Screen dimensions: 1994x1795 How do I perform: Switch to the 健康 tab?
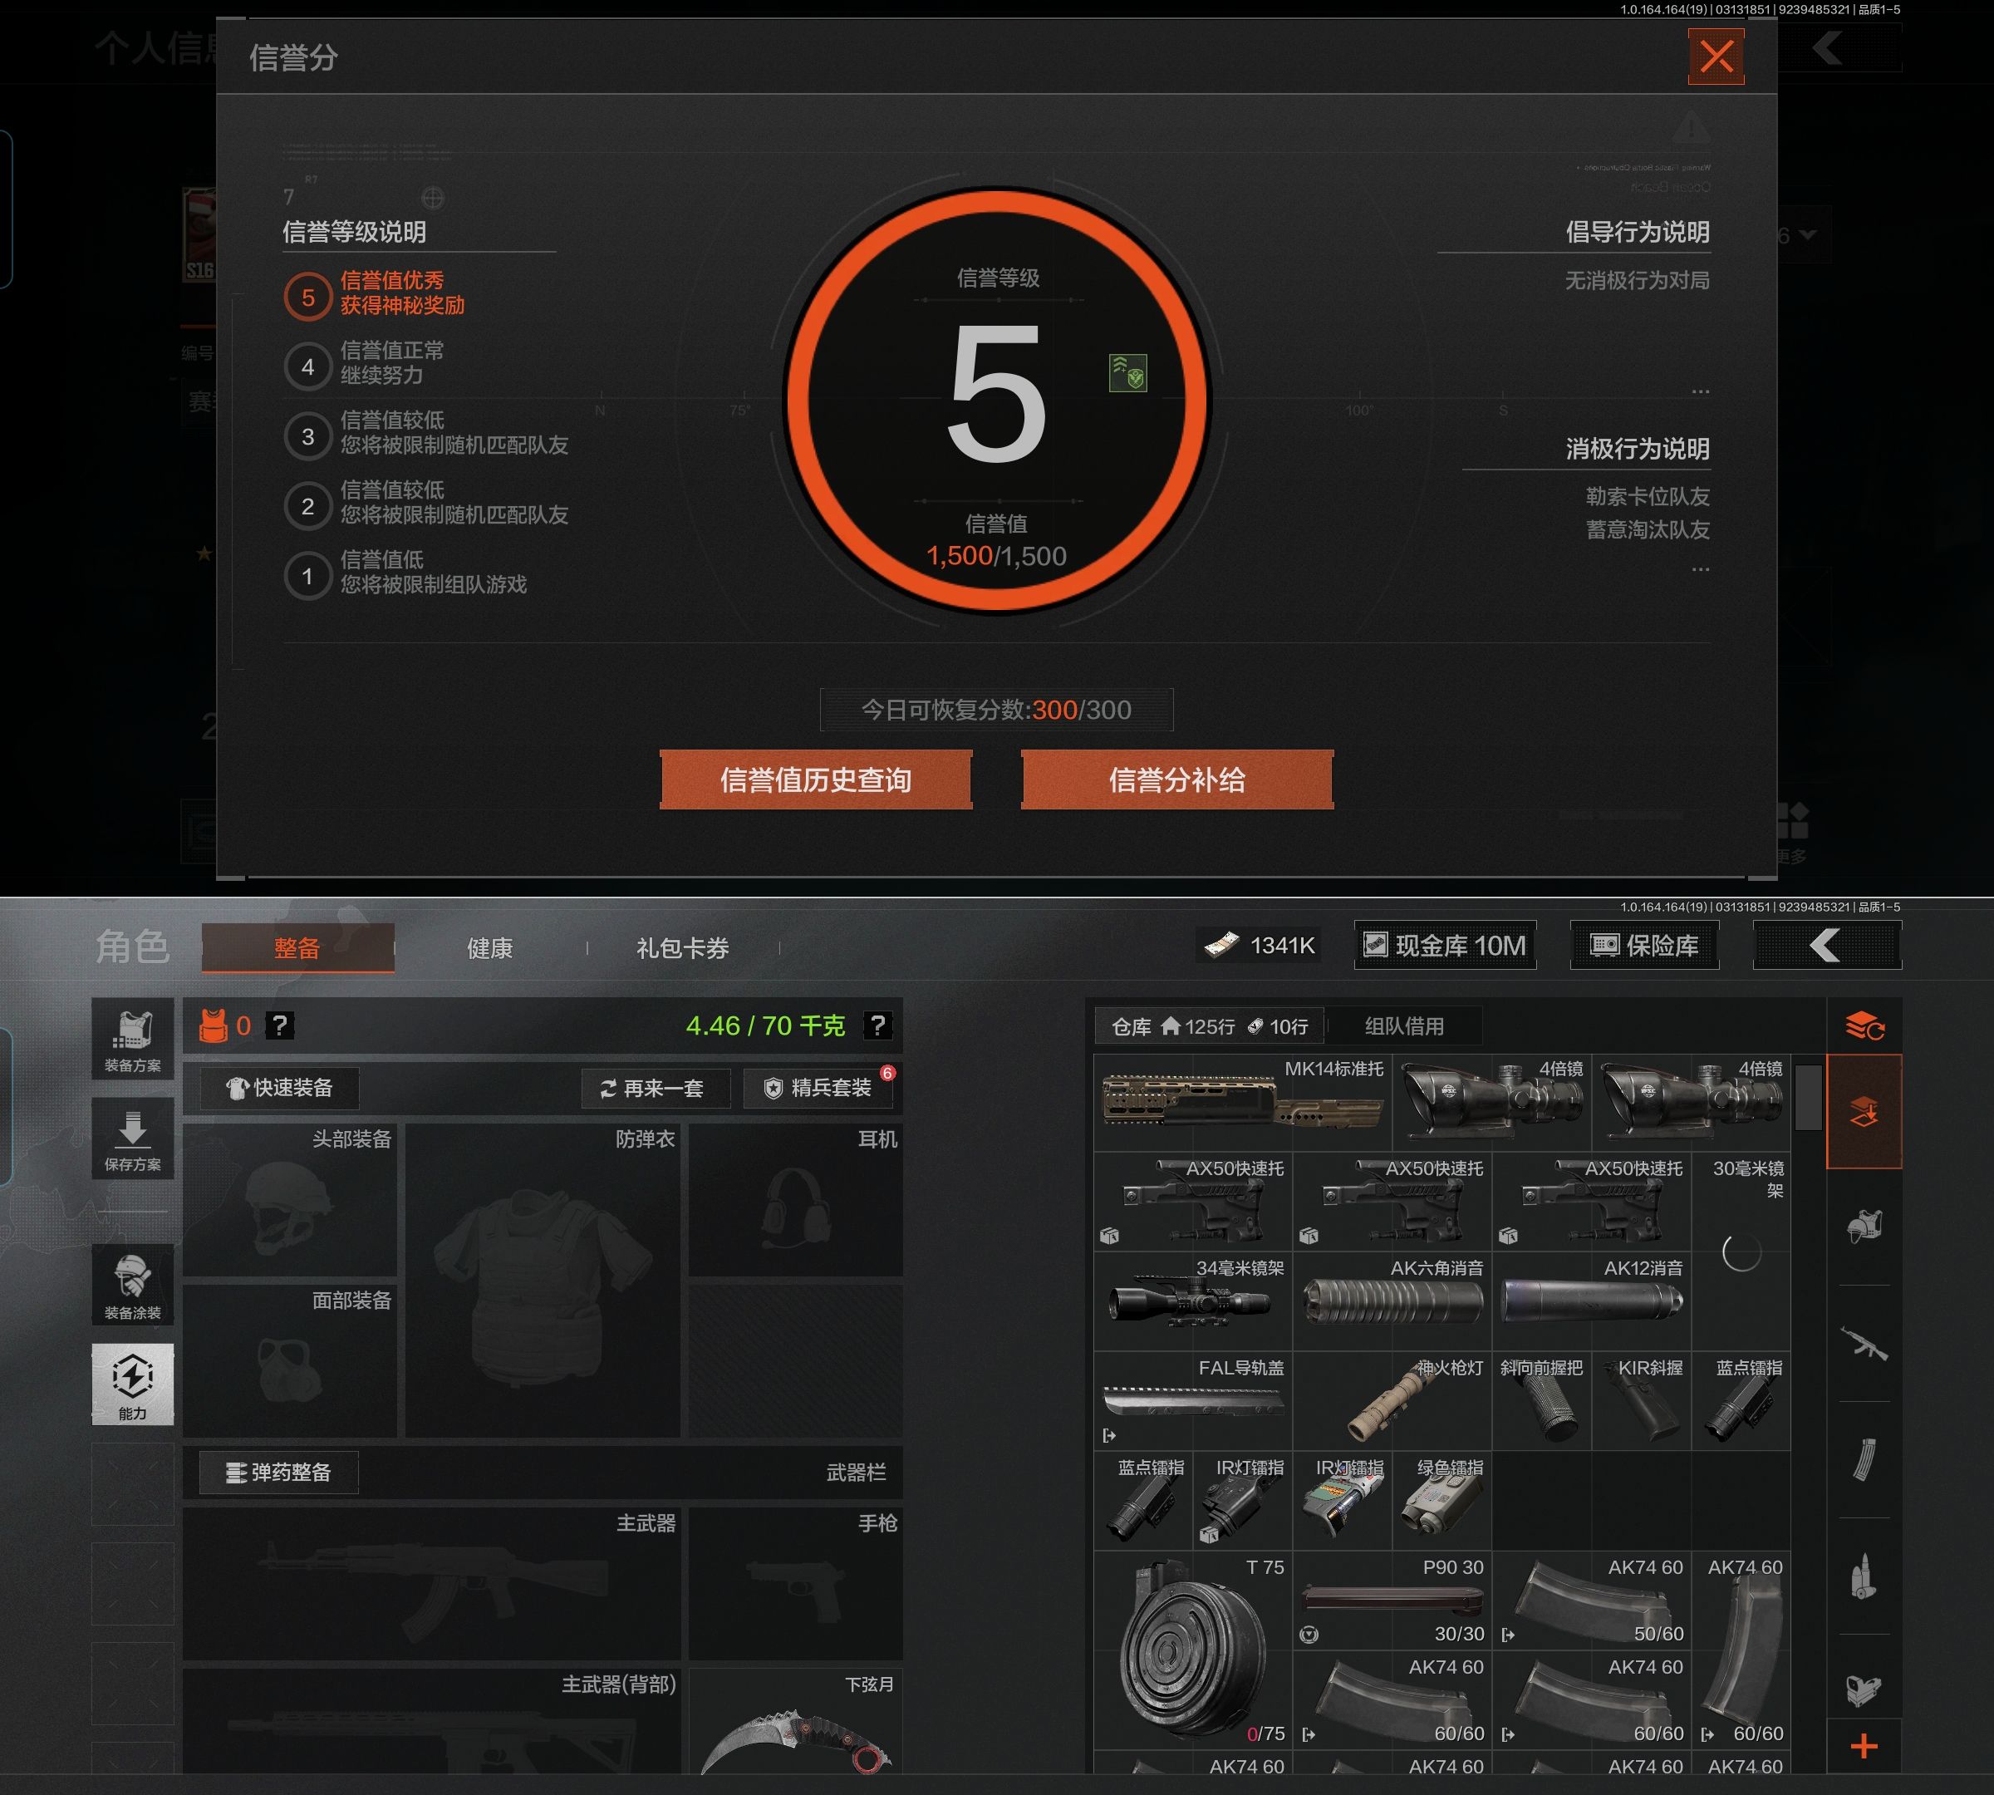489,949
